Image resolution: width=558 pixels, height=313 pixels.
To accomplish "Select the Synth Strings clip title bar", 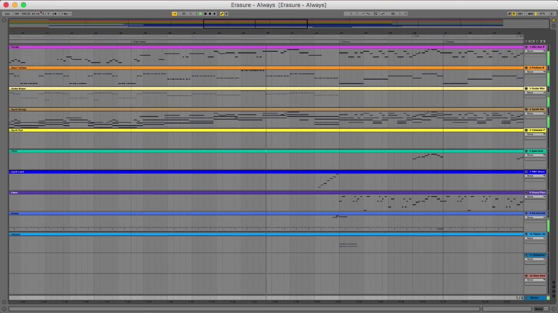I will (266, 110).
